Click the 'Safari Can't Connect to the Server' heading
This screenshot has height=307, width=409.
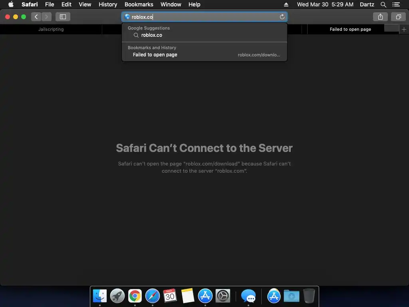pos(204,148)
